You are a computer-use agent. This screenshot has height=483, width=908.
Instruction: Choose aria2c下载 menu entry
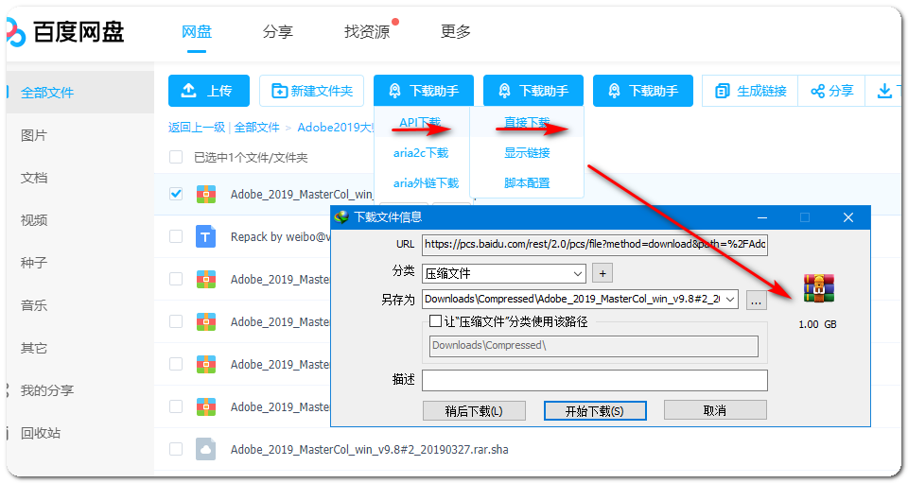421,153
